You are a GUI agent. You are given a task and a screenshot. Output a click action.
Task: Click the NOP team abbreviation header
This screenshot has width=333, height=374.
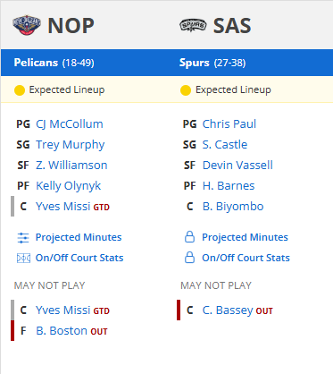71,26
